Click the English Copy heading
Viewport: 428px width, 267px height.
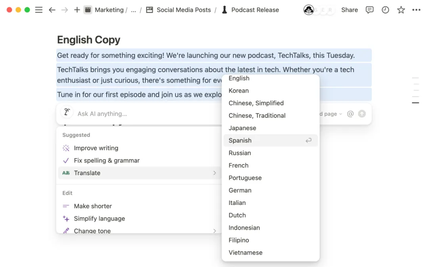coord(89,40)
